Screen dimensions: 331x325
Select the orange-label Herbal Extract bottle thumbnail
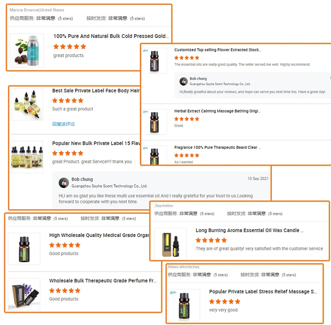[x=154, y=122]
